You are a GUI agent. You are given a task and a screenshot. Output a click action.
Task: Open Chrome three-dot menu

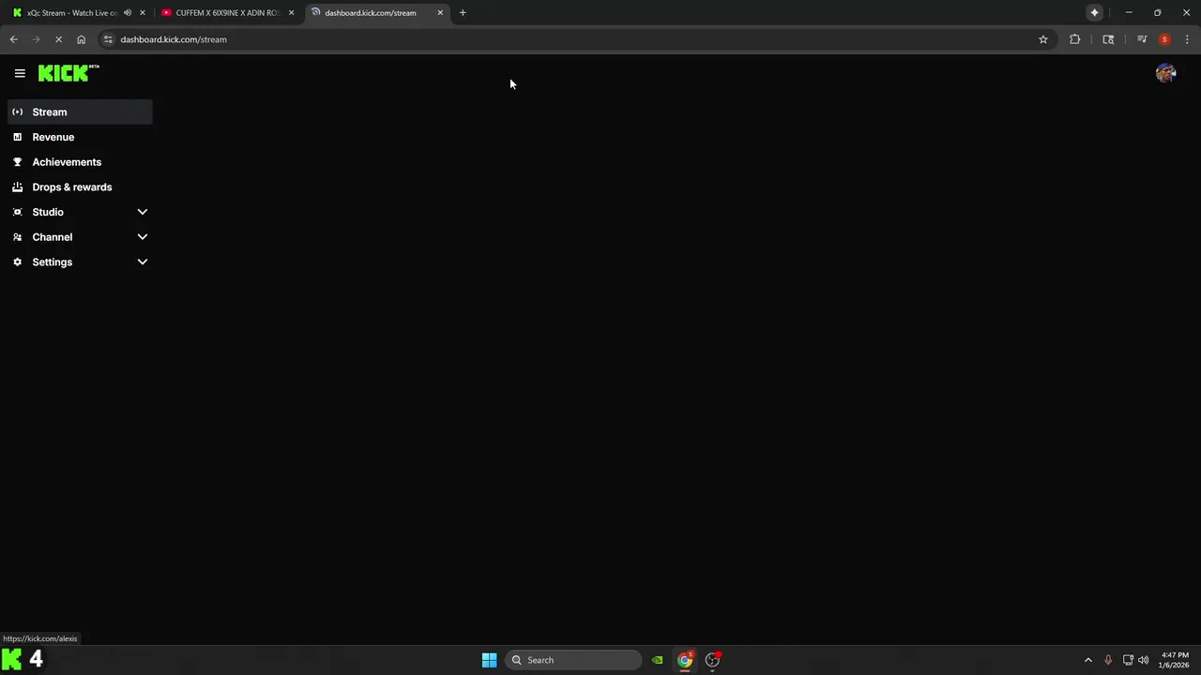pos(1187,39)
